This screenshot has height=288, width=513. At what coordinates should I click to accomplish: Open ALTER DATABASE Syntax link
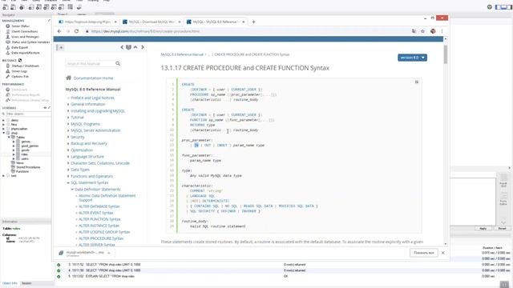tap(99, 206)
